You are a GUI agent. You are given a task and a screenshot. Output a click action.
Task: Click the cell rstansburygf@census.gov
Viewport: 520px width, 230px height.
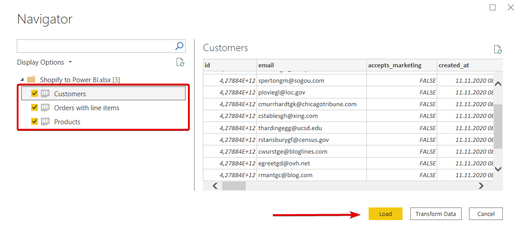tap(311, 140)
